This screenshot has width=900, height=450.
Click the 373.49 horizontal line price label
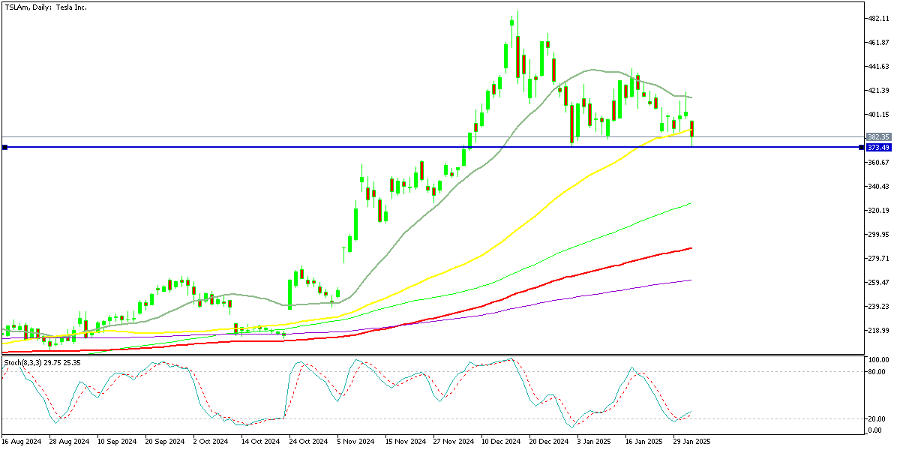pyautogui.click(x=878, y=148)
